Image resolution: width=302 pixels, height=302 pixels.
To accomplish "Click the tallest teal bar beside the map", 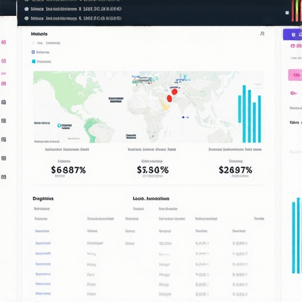I will click(x=244, y=114).
